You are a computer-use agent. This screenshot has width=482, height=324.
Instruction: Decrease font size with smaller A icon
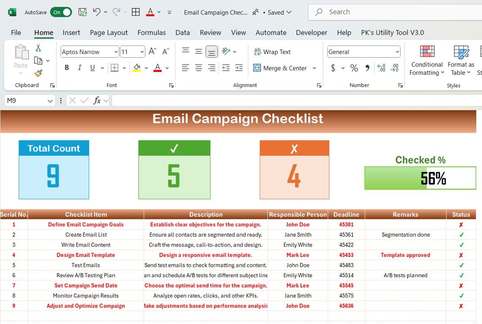(x=166, y=51)
